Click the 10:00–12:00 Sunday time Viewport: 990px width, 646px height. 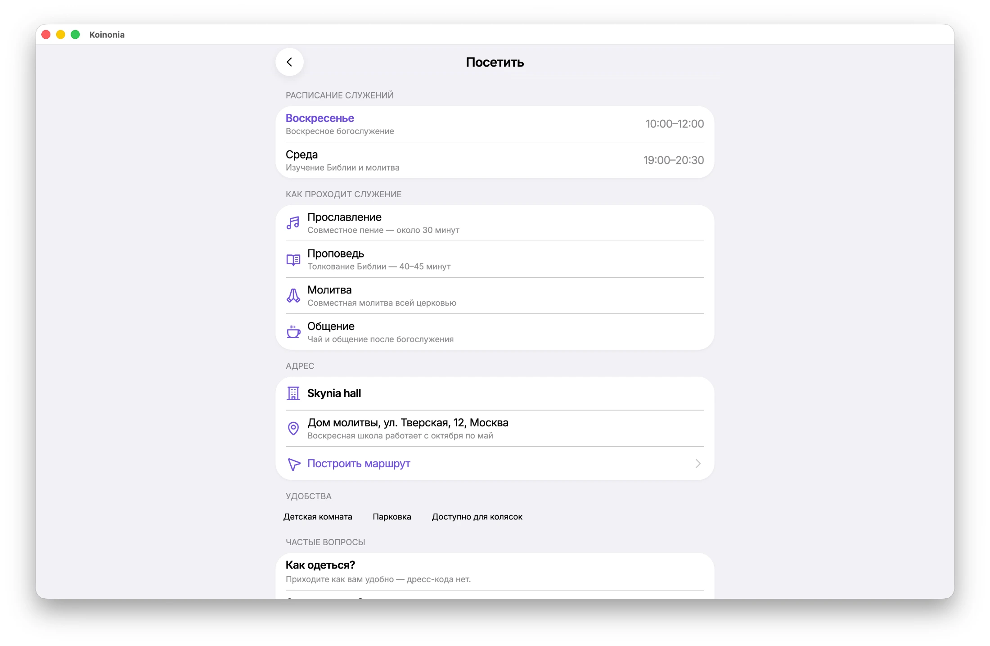[675, 124]
